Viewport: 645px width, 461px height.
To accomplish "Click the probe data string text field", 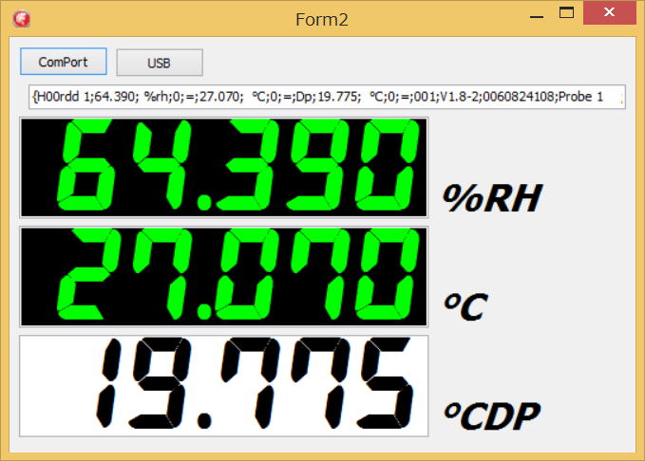I will (327, 97).
